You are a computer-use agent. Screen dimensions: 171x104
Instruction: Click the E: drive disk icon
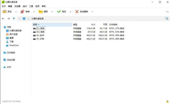(x=34, y=35)
